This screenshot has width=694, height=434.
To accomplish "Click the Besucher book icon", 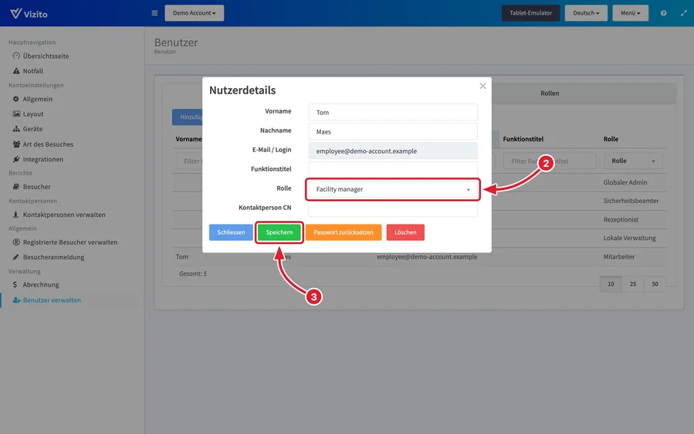I will 16,186.
